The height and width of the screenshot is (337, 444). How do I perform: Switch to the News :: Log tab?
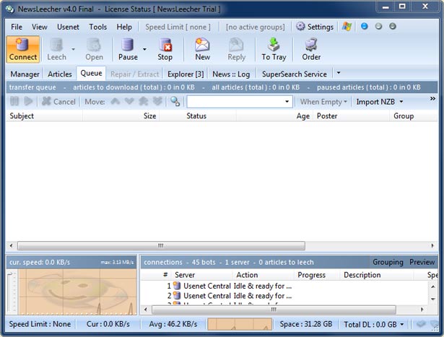pos(231,74)
